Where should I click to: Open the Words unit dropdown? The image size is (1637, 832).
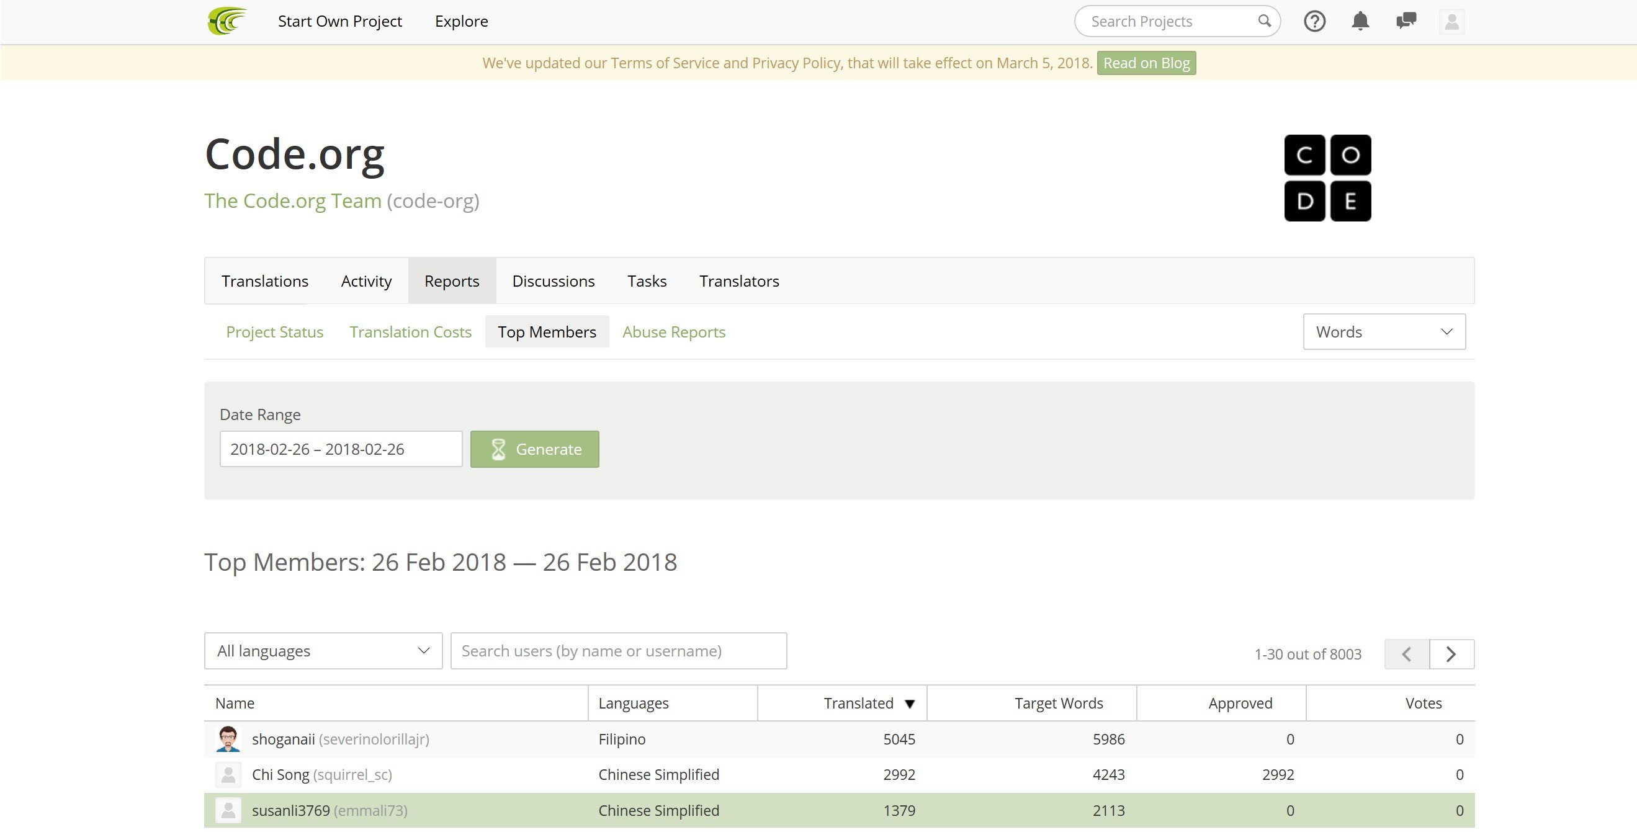[1384, 332]
